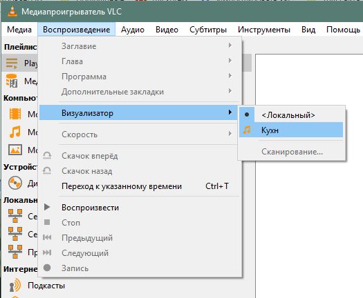
Task: Choose Переход к указанному времени
Action: [x=140, y=186]
